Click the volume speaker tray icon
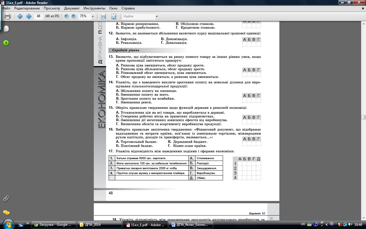This screenshot has width=366, height=229. pyautogui.click(x=351, y=224)
